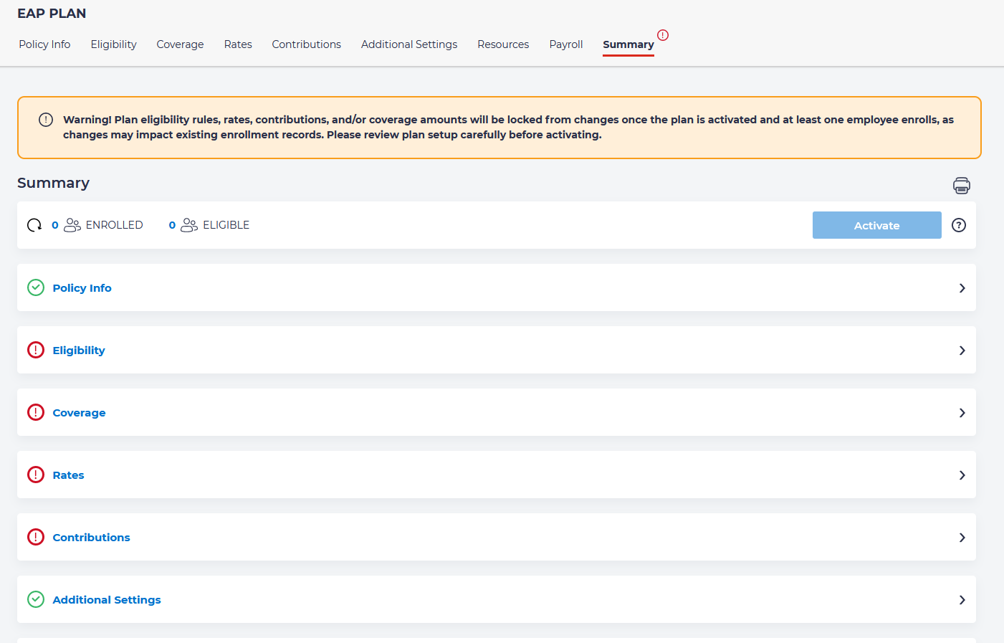Open the Resources tab
This screenshot has height=643, width=1004.
click(503, 44)
